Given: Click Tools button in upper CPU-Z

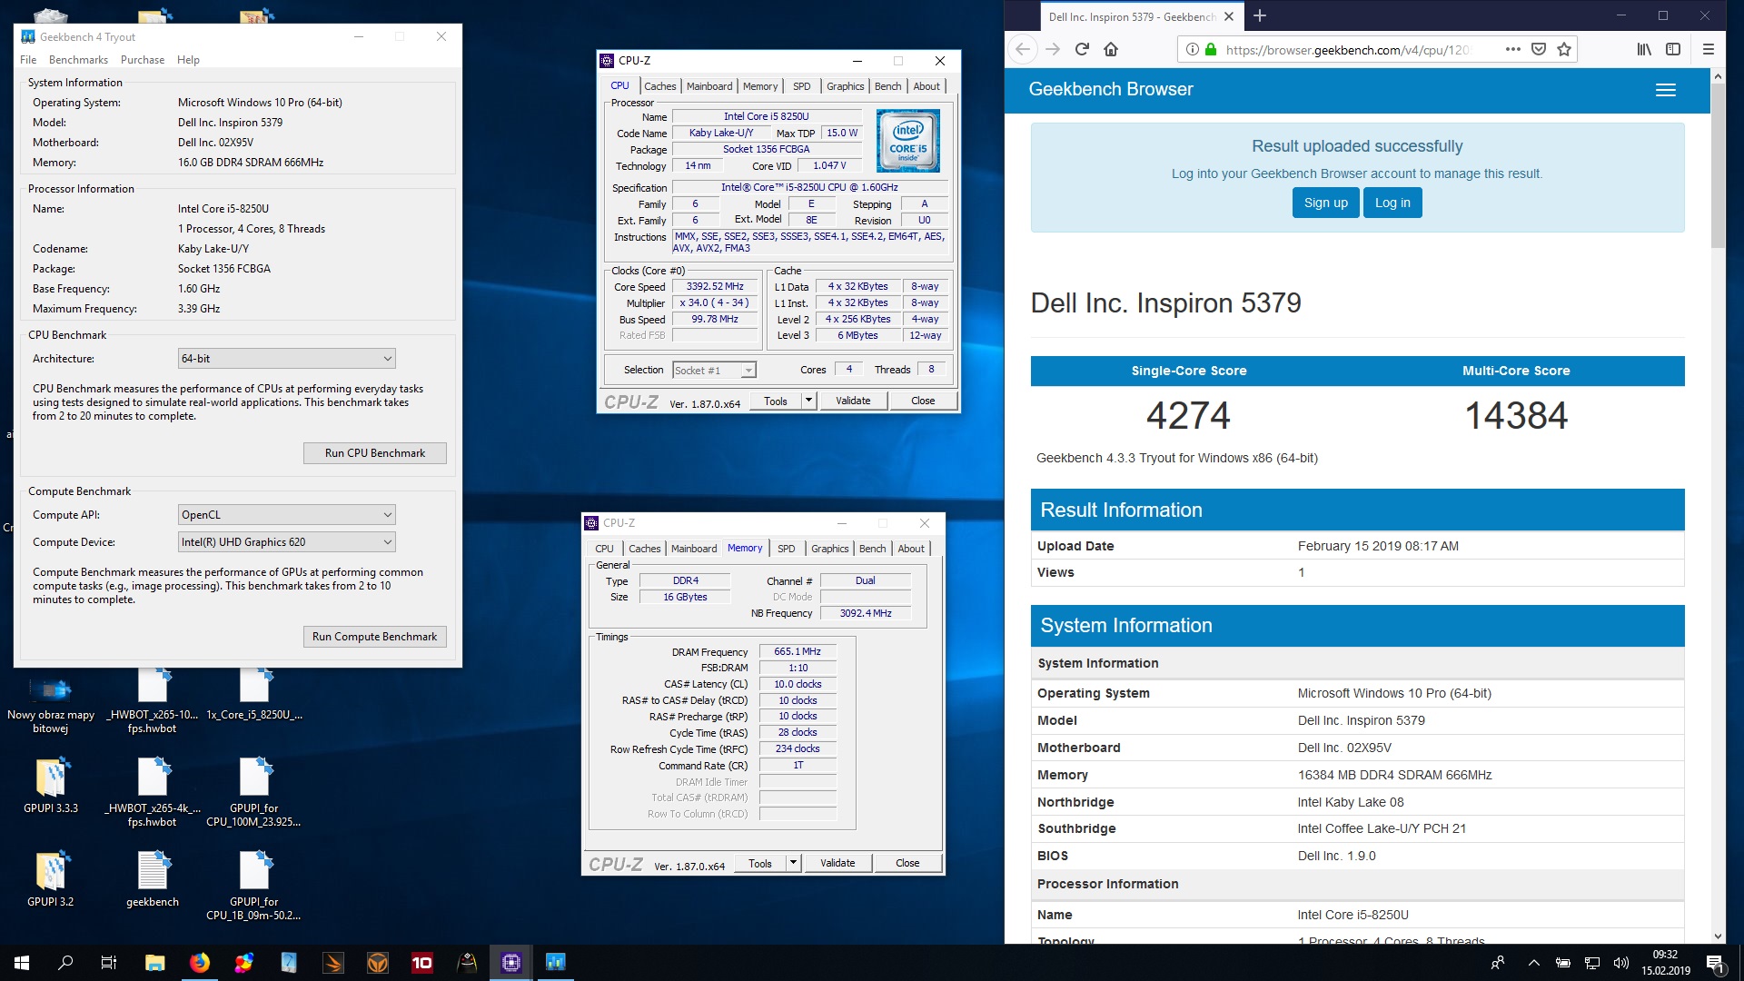Looking at the screenshot, I should [776, 401].
